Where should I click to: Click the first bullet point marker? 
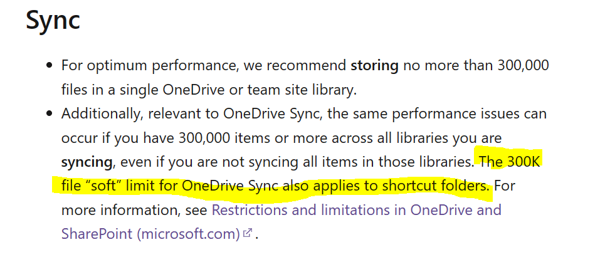(49, 66)
